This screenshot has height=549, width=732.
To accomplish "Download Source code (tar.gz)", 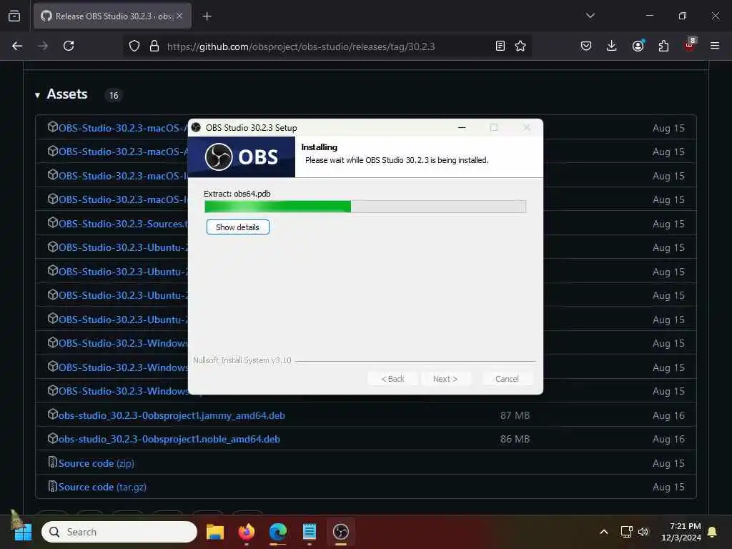I will tap(102, 487).
